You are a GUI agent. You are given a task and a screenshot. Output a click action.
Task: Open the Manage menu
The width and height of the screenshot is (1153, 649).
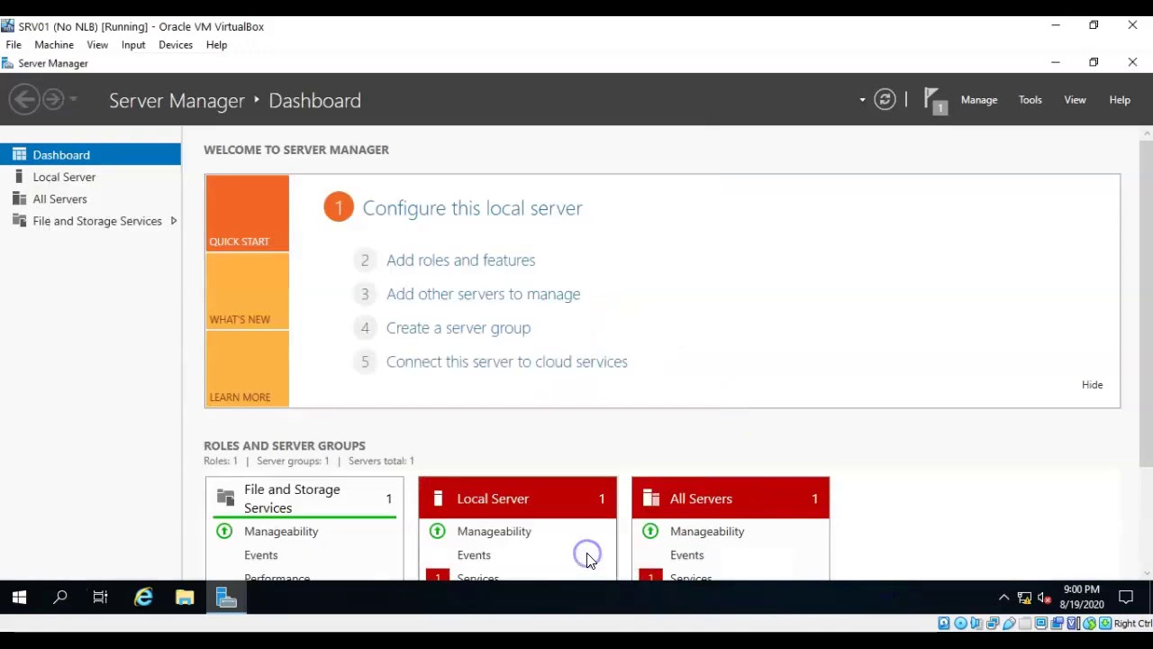(978, 100)
